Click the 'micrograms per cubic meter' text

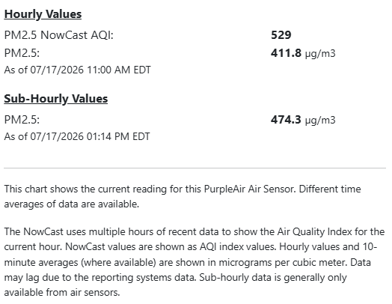tap(283, 263)
